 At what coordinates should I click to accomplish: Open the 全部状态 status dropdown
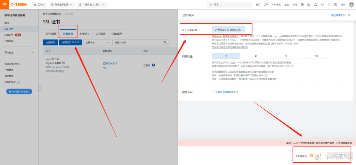point(97,42)
